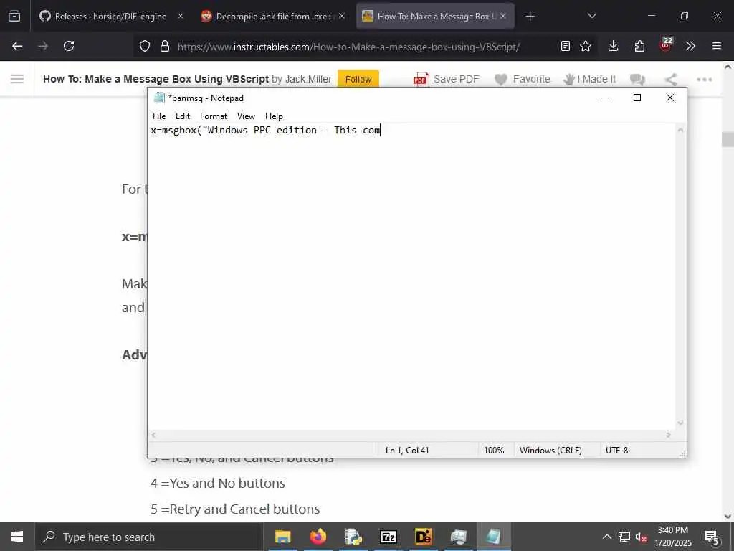
Task: Show site security padlock info
Action: coord(164,46)
